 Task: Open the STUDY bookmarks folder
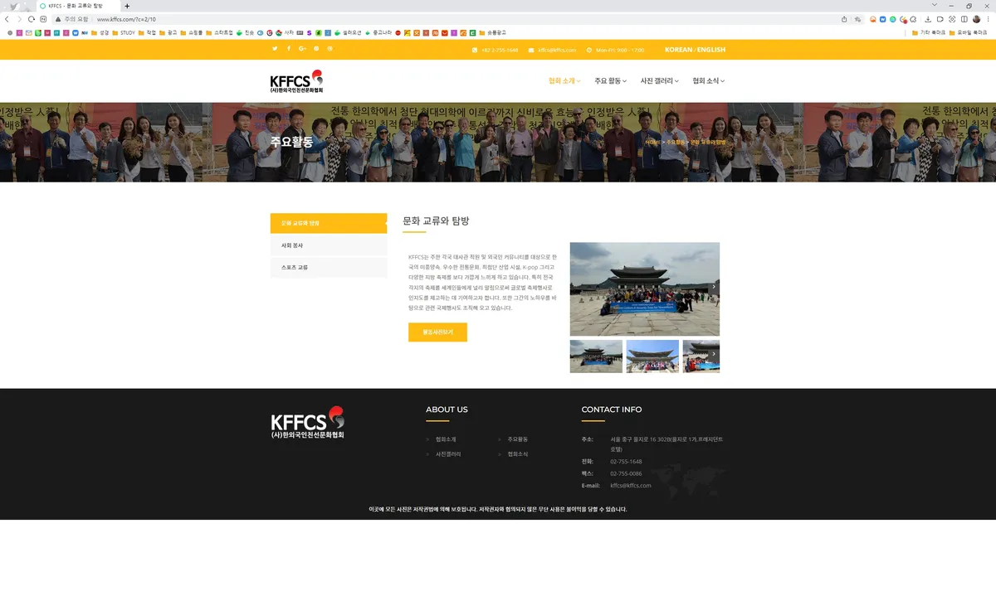(123, 32)
